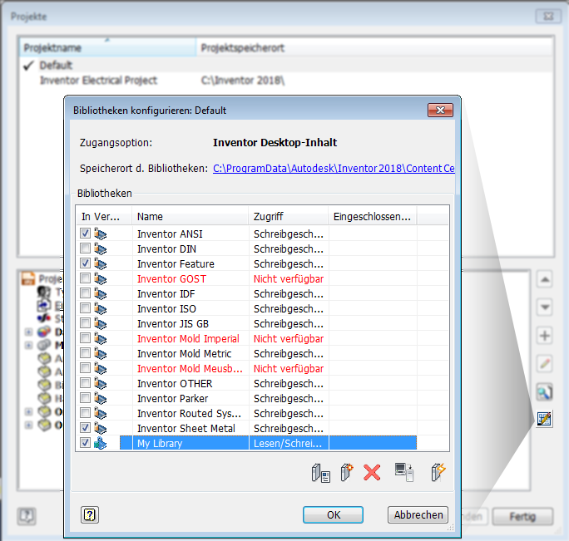Check the Inventor Mold Imperial checkbox
The height and width of the screenshot is (541, 569).
[x=86, y=338]
